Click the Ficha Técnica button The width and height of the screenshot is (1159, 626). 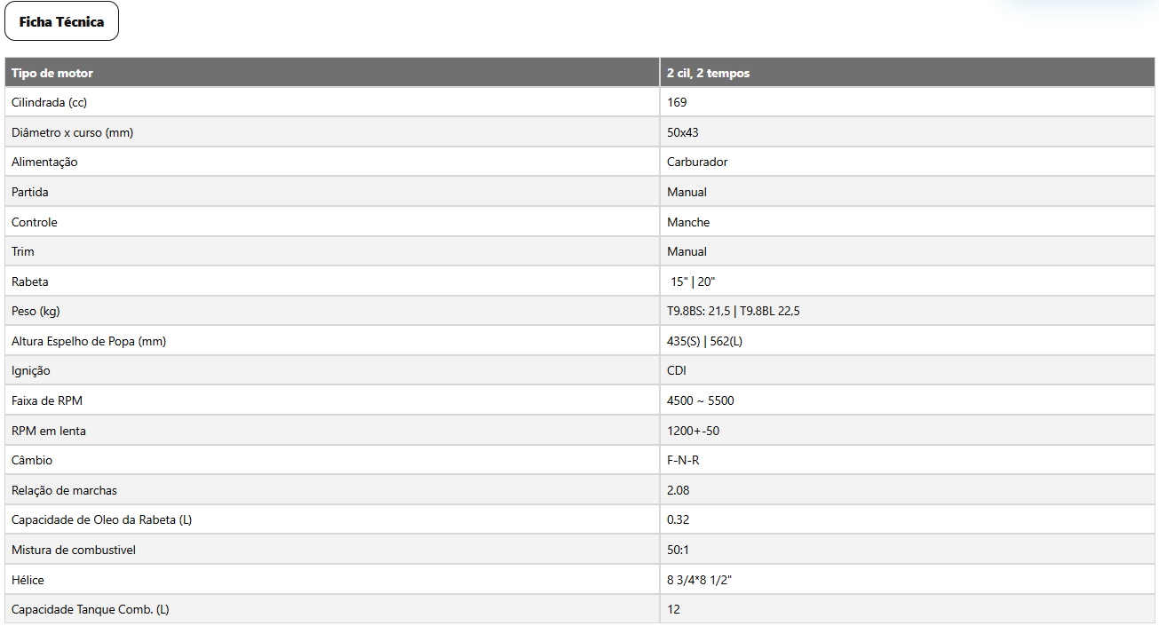pos(62,22)
